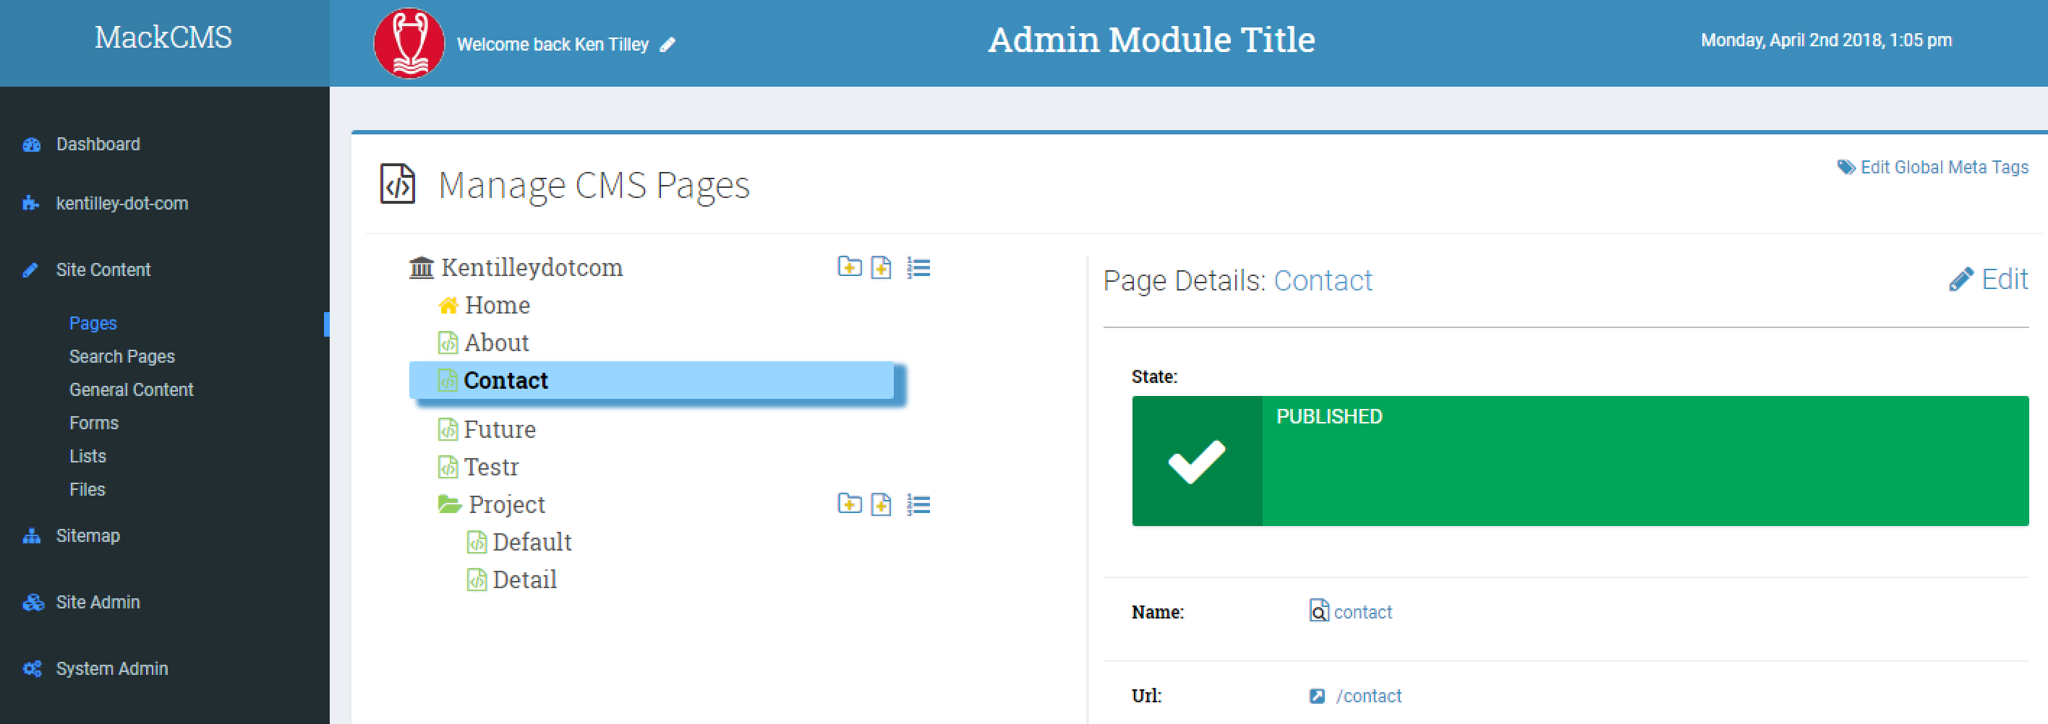Click the Detail page icon in tree
This screenshot has height=724, width=2048.
click(477, 579)
